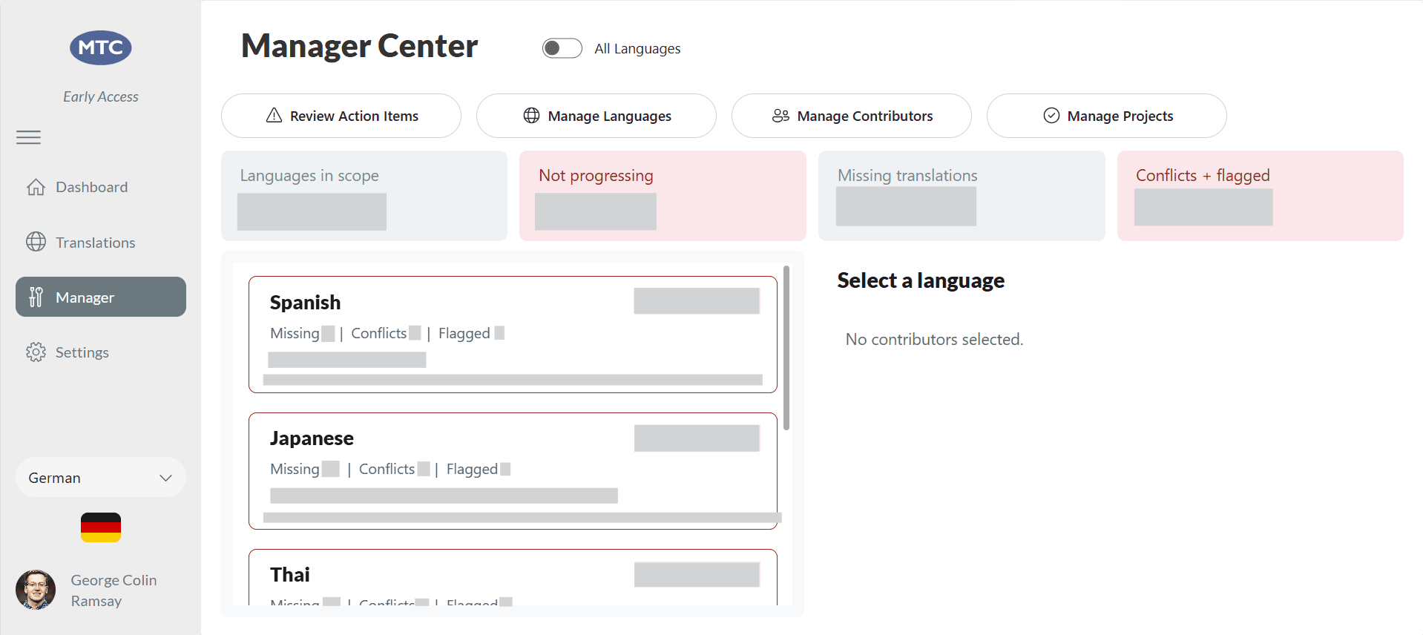The width and height of the screenshot is (1423, 635).
Task: Open the German language dropdown
Action: tap(101, 478)
